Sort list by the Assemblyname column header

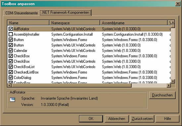tap(134, 23)
